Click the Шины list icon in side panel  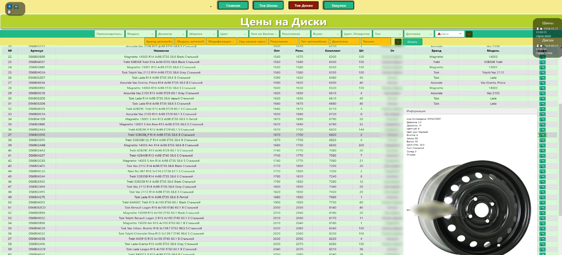537,29
